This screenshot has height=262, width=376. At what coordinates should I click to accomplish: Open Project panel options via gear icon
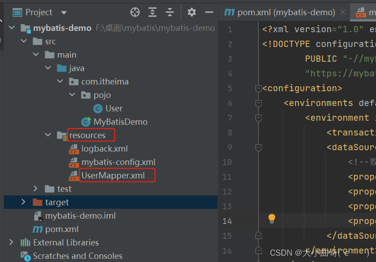191,12
